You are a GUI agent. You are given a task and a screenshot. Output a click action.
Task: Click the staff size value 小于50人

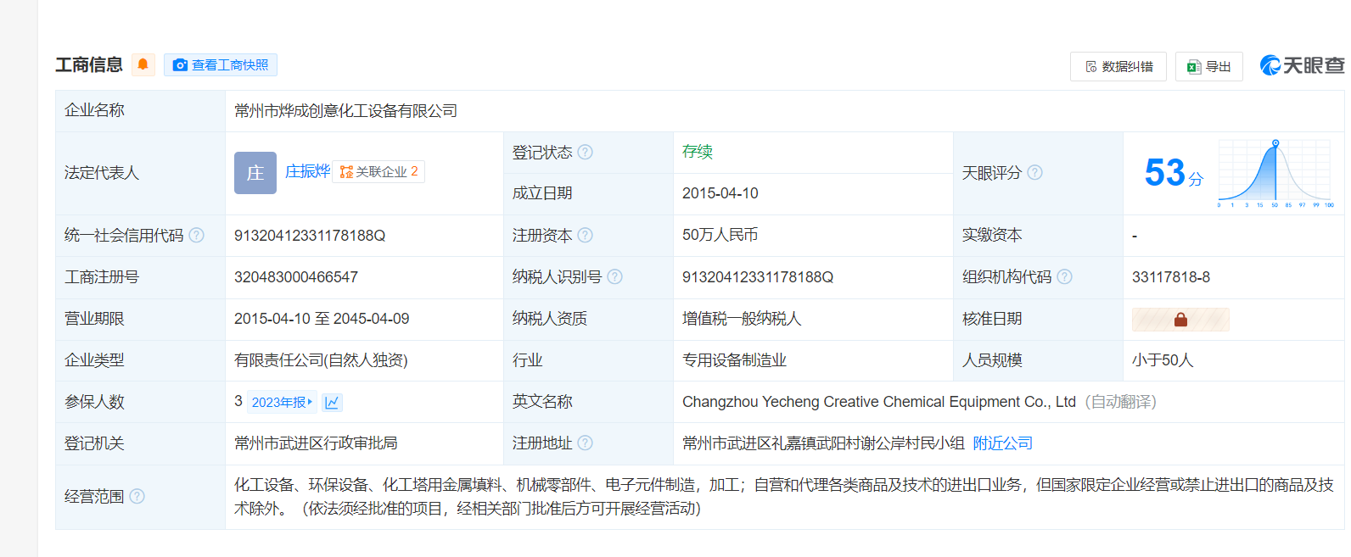point(1163,360)
